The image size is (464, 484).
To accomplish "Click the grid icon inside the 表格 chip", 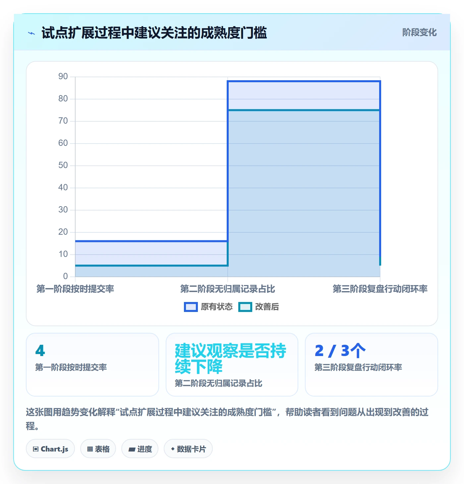I will [x=90, y=449].
